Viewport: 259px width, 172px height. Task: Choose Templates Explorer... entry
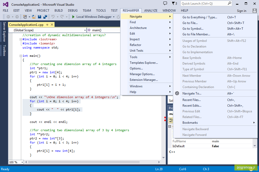click(x=147, y=63)
